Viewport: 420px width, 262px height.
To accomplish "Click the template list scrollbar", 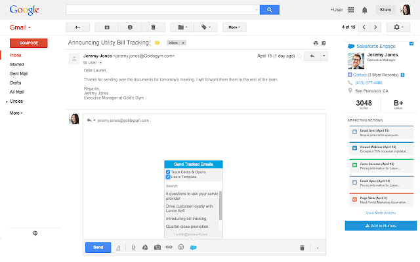I will click(x=220, y=205).
